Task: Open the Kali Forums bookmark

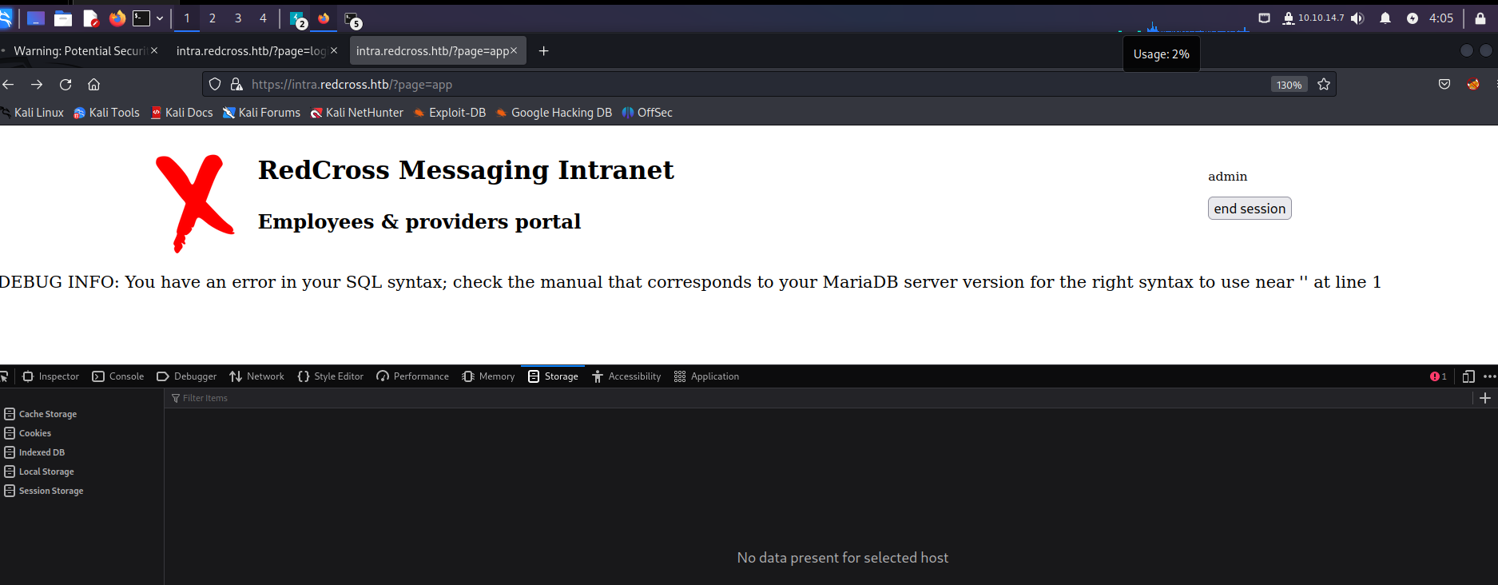Action: click(261, 113)
